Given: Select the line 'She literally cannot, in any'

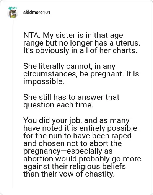Looking at the screenshot, I should coord(69,66).
